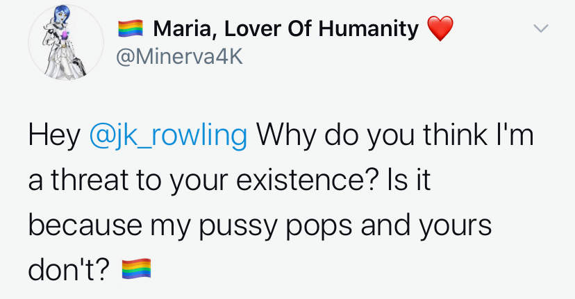This screenshot has height=299, width=575.
Task: Open the tweet options chevron menu
Action: pos(540,29)
